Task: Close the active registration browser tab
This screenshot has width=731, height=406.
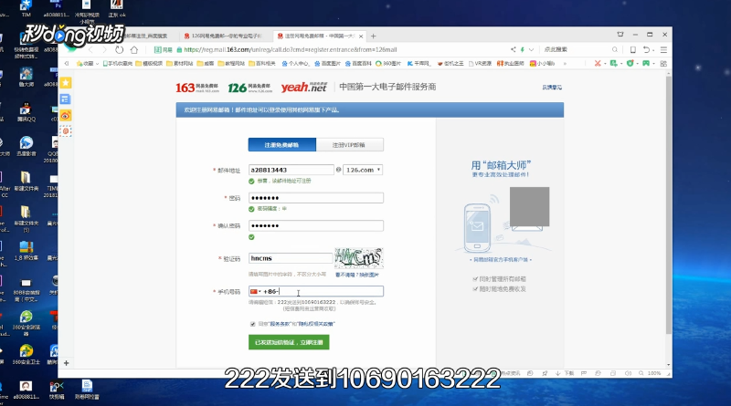Action: click(x=361, y=36)
